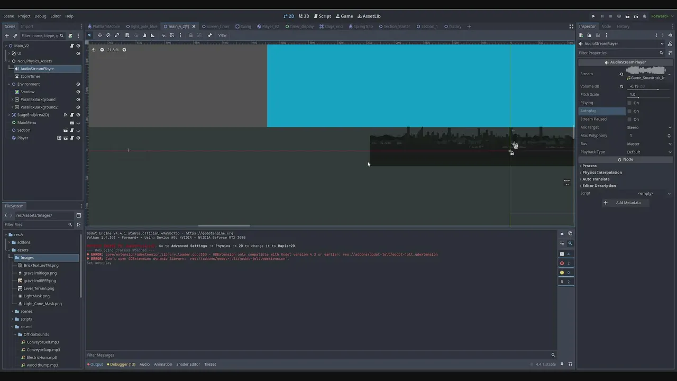The image size is (677, 381).
Task: Open the Game workspace
Action: point(344,16)
